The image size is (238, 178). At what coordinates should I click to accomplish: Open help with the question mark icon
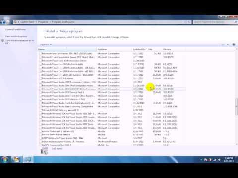tap(234, 44)
